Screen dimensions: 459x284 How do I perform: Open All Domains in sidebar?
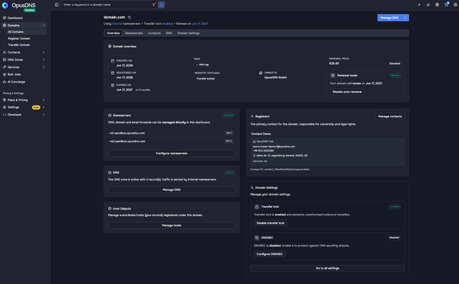click(26, 32)
